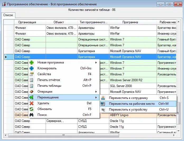
Task: Open Поиск from the context menu
Action: pos(64,115)
